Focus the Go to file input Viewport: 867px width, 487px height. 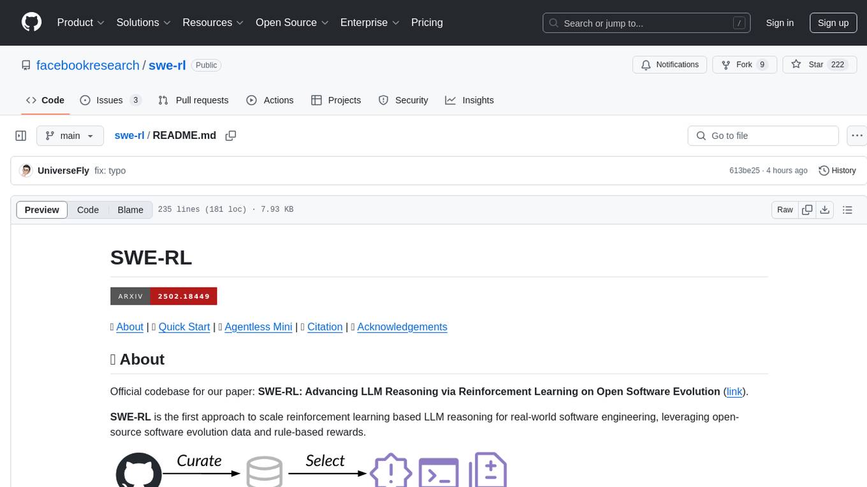tap(763, 136)
